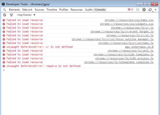Viewport: 160px width, 115px height.
Task: Click the red error count 13 indicator
Action: (x=131, y=10)
